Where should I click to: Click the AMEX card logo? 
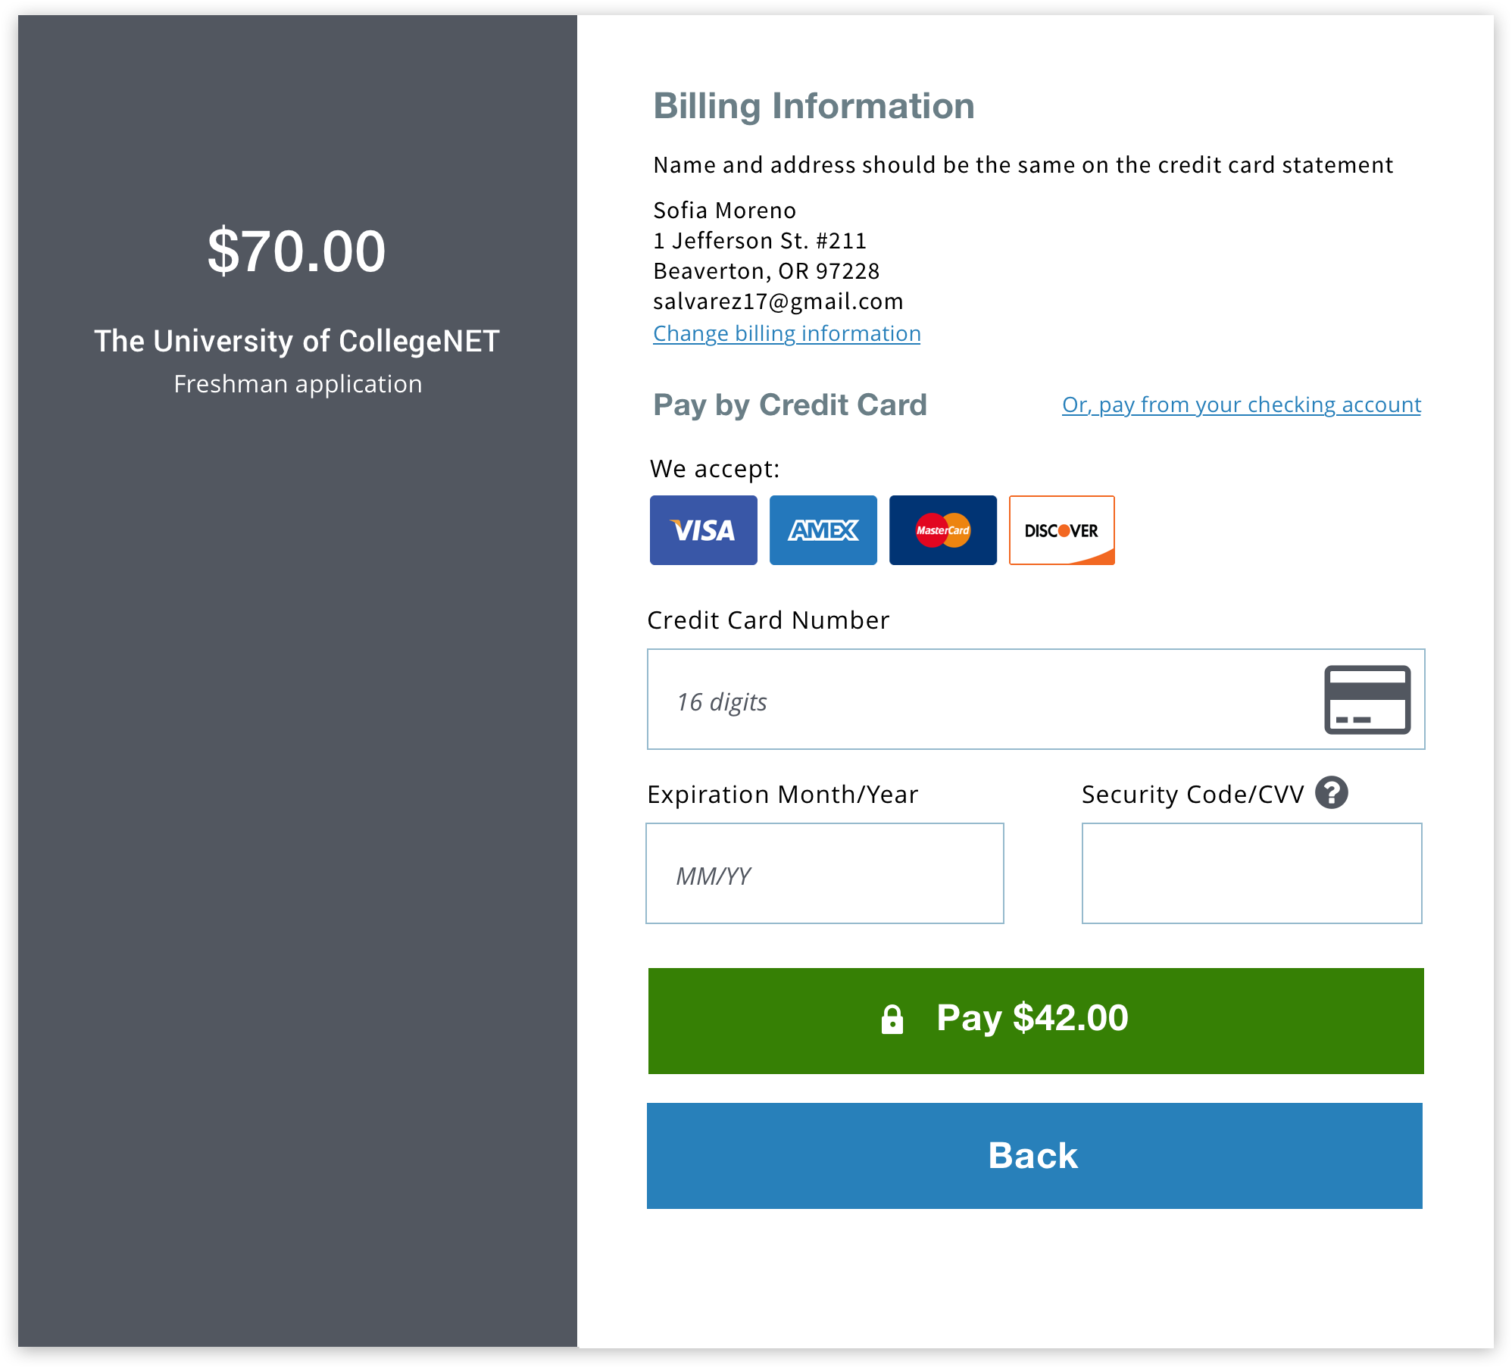[x=823, y=530]
